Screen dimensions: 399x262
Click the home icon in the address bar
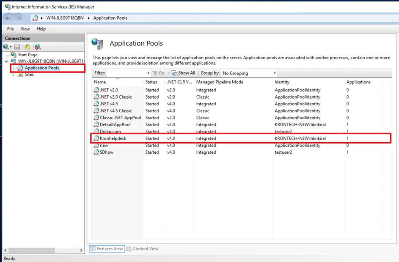pyautogui.click(x=36, y=18)
